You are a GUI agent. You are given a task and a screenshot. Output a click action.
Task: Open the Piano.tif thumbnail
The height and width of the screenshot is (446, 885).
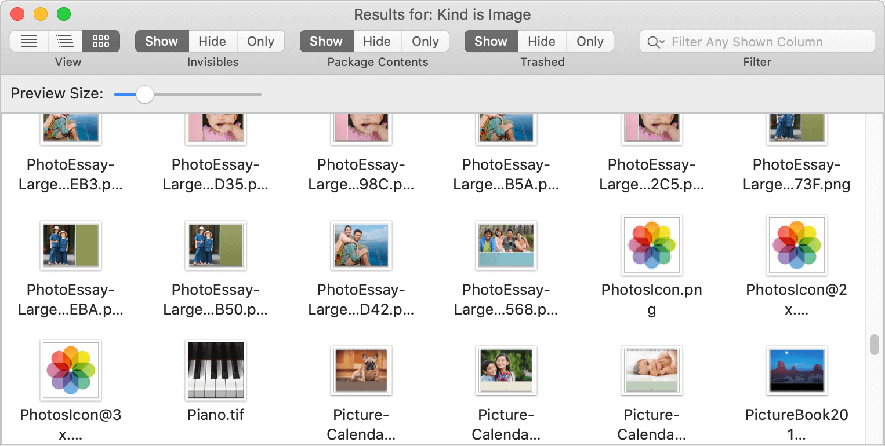(x=216, y=370)
